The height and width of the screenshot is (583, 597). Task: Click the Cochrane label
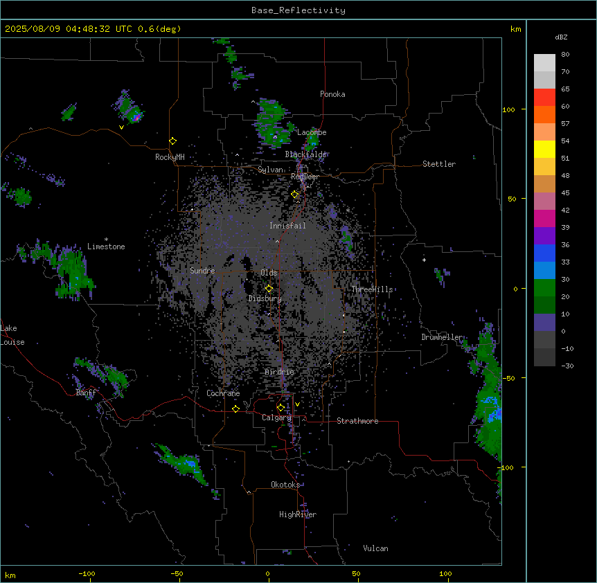click(x=223, y=393)
